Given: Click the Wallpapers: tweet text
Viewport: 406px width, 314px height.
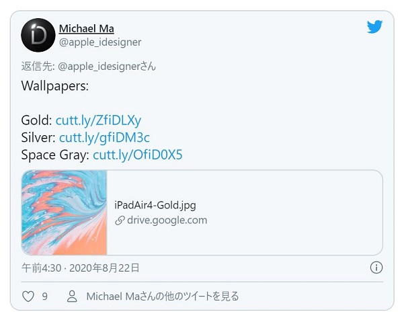Looking at the screenshot, I should coord(55,86).
